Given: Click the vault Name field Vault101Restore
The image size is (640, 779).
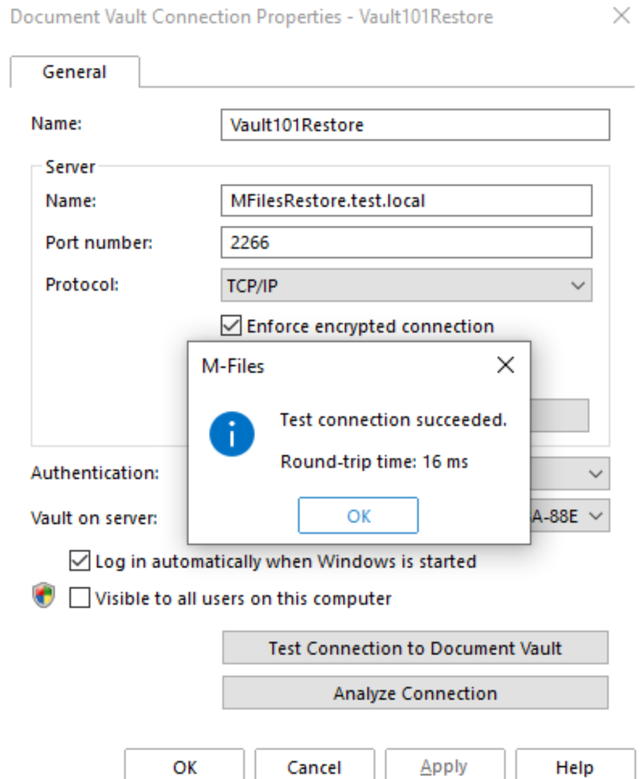Looking at the screenshot, I should [415, 125].
